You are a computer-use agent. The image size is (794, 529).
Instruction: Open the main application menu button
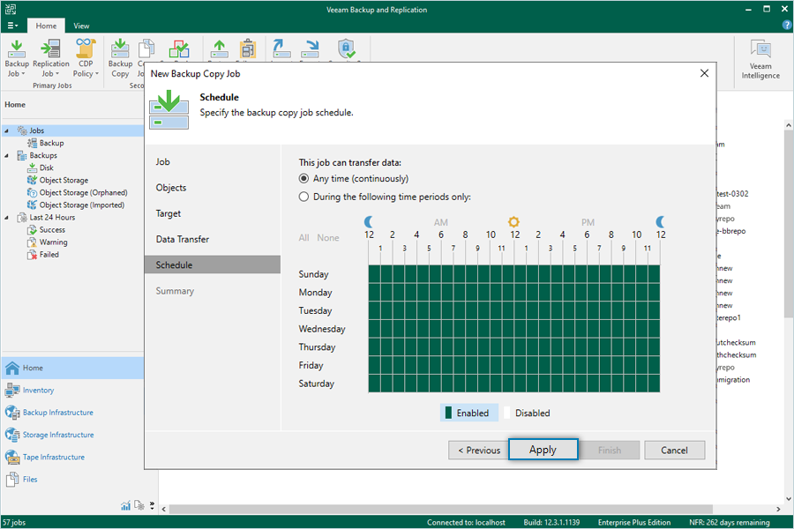pyautogui.click(x=12, y=26)
